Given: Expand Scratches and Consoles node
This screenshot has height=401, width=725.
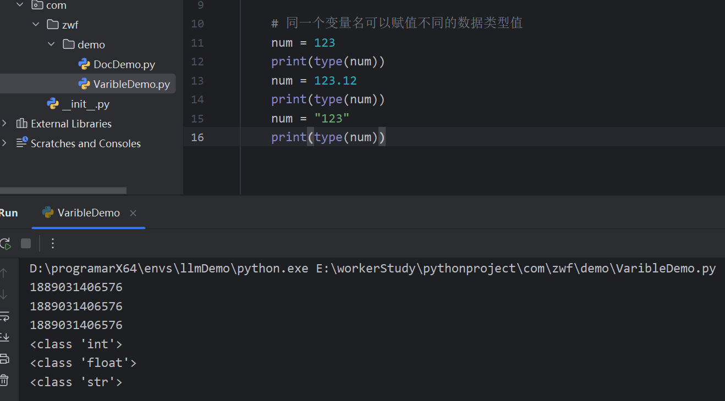Looking at the screenshot, I should [x=4, y=143].
